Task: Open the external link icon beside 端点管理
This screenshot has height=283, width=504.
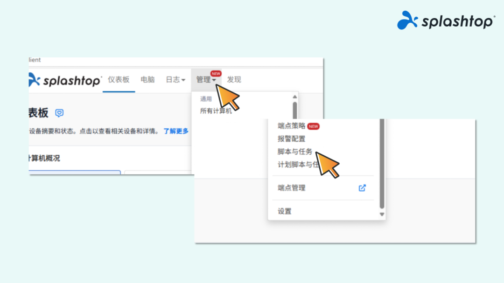Action: (362, 188)
